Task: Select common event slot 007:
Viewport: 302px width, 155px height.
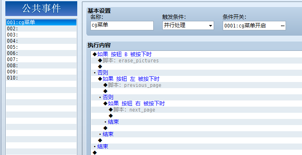Action: coord(41,59)
